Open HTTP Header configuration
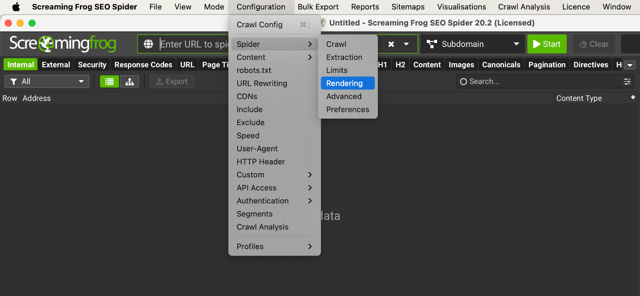The height and width of the screenshot is (296, 640). [x=274, y=162]
